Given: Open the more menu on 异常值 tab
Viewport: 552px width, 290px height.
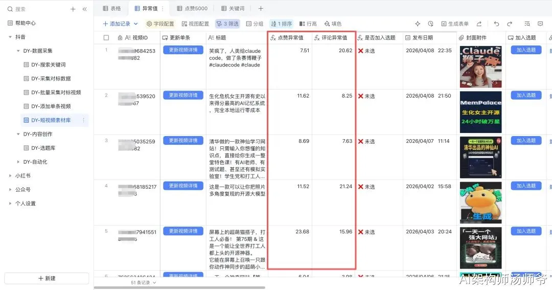Looking at the screenshot, I should (163, 9).
